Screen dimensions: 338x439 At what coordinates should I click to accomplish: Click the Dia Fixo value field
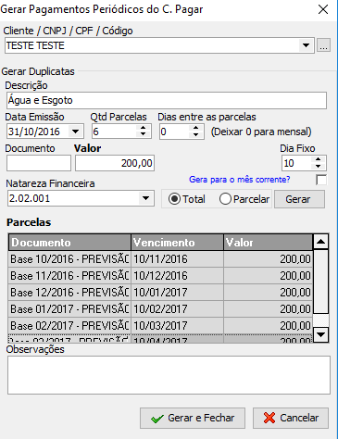click(x=296, y=163)
